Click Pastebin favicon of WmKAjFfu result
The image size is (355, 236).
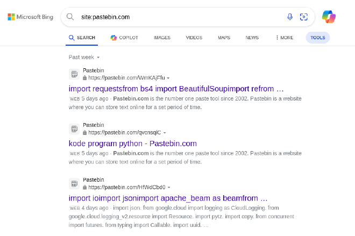coord(74,74)
